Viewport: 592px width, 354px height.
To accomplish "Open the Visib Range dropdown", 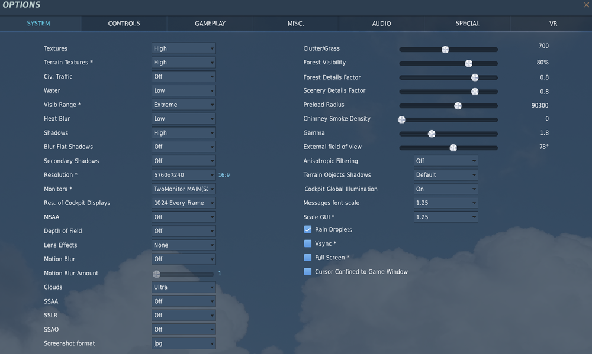I will tap(184, 105).
